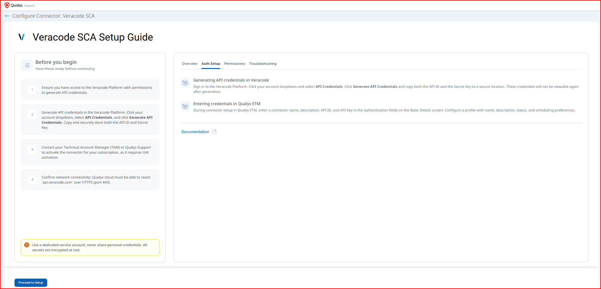Open the external link icon after Documentation
This screenshot has height=289, width=601.
(x=214, y=132)
